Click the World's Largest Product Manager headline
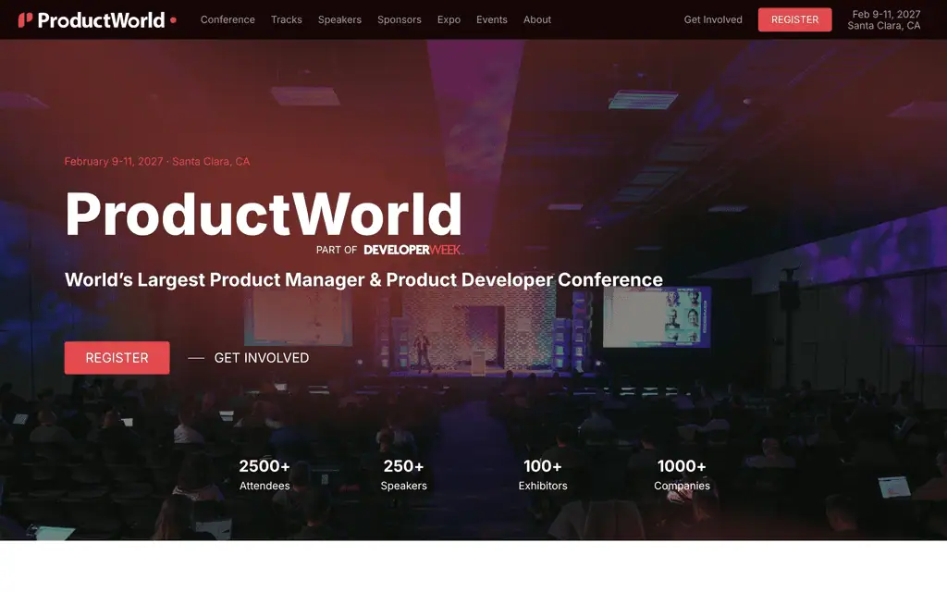This screenshot has width=947, height=592. coord(363,279)
